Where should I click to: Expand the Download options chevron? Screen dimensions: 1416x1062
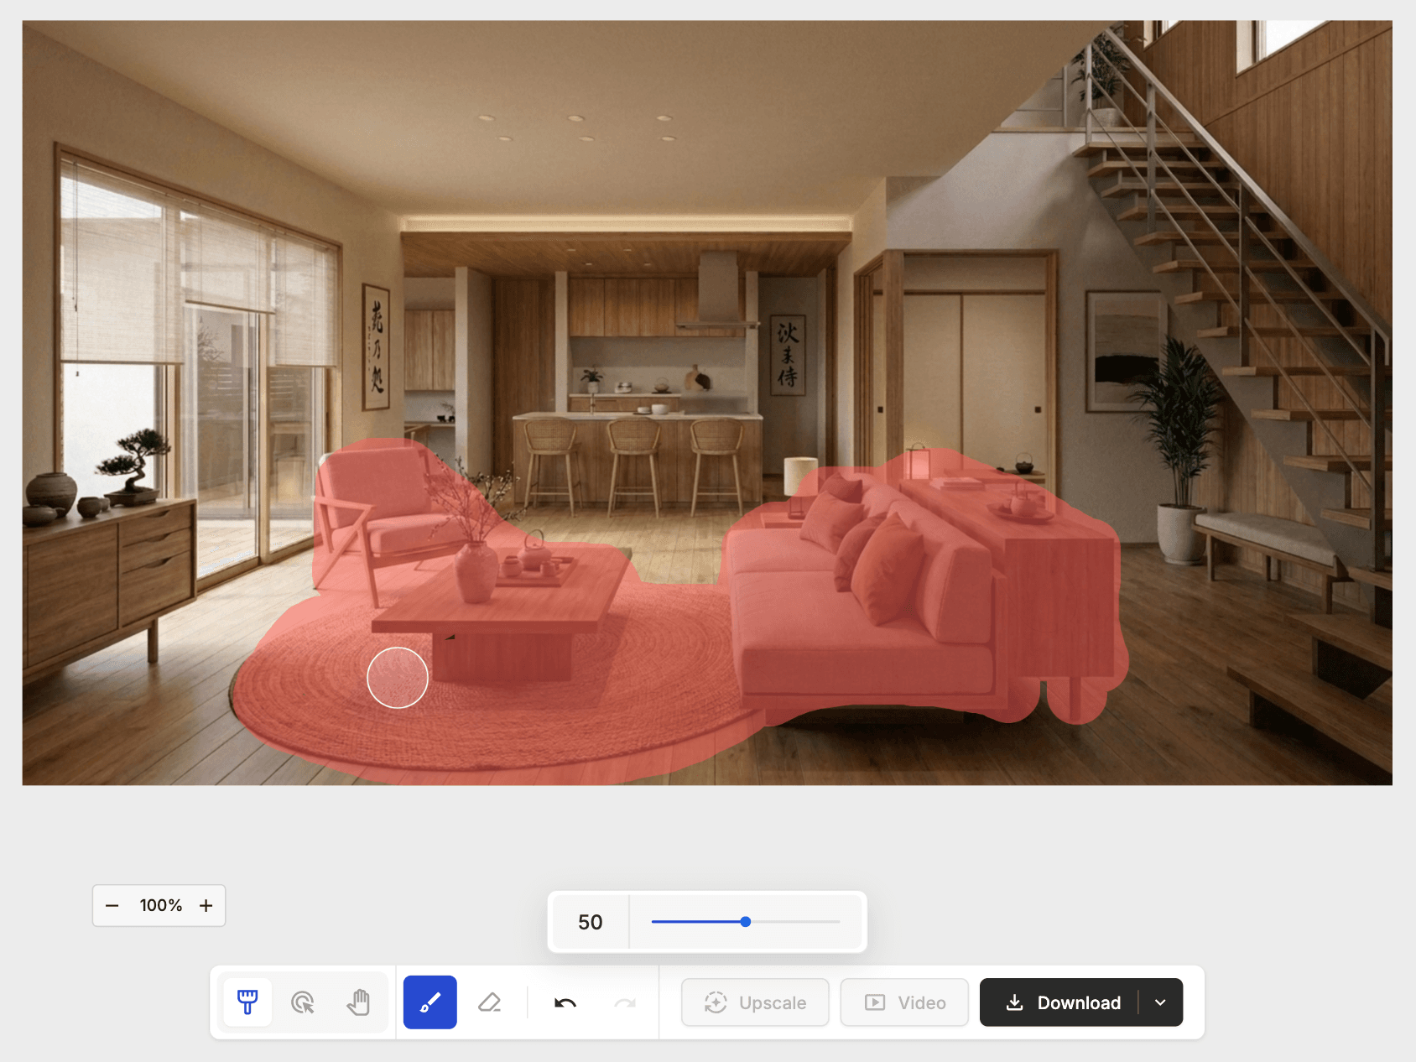(x=1161, y=1002)
